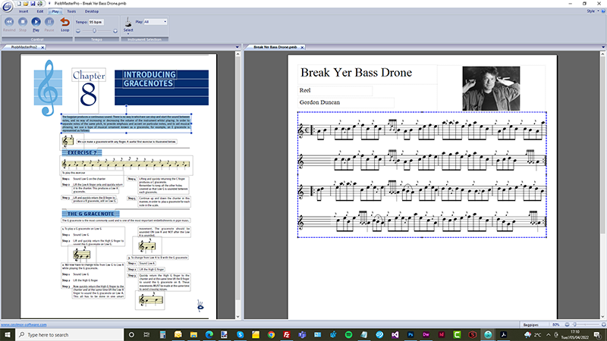This screenshot has height=341, width=607.
Task: Open the PiobMasterPro application menu orb
Action: click(7, 7)
